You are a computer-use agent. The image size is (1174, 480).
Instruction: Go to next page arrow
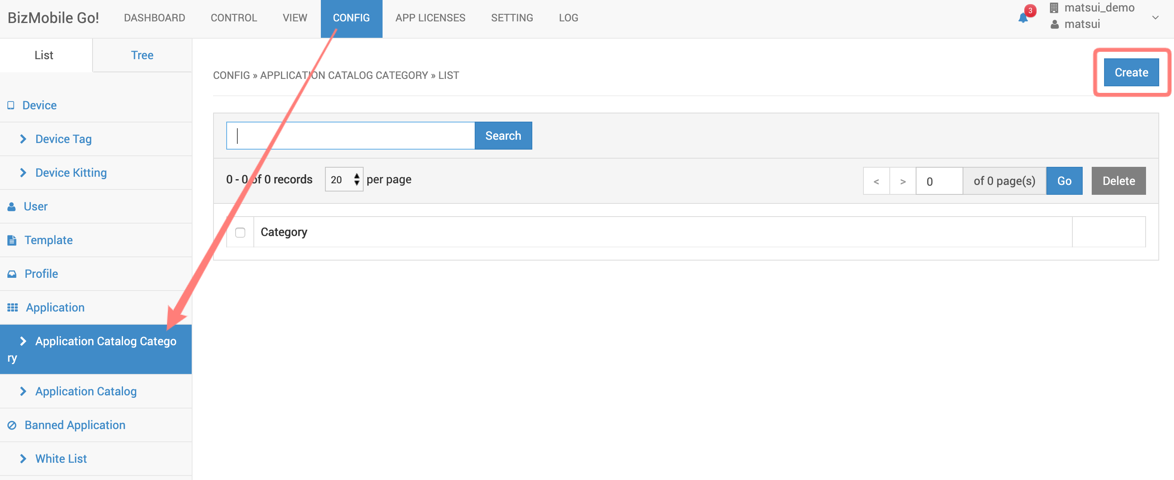pos(903,181)
